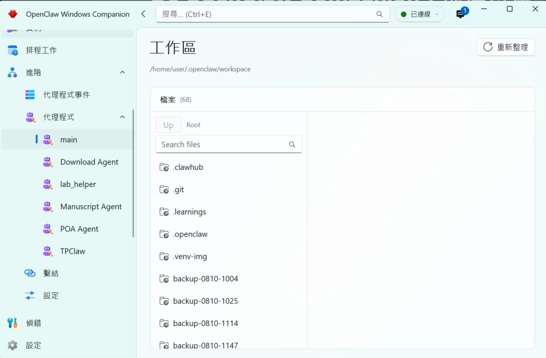Open the chat notifications icon with badge
This screenshot has width=546, height=358.
tap(461, 14)
